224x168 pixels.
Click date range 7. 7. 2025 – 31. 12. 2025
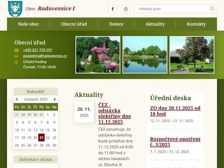[169, 152]
